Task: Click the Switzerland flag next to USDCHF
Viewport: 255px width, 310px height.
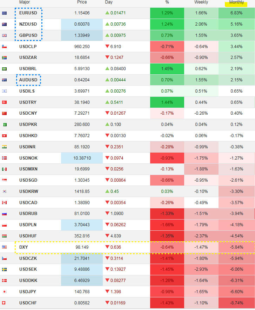Action: (4, 303)
